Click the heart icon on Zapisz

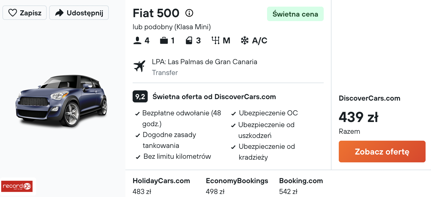[x=12, y=13]
